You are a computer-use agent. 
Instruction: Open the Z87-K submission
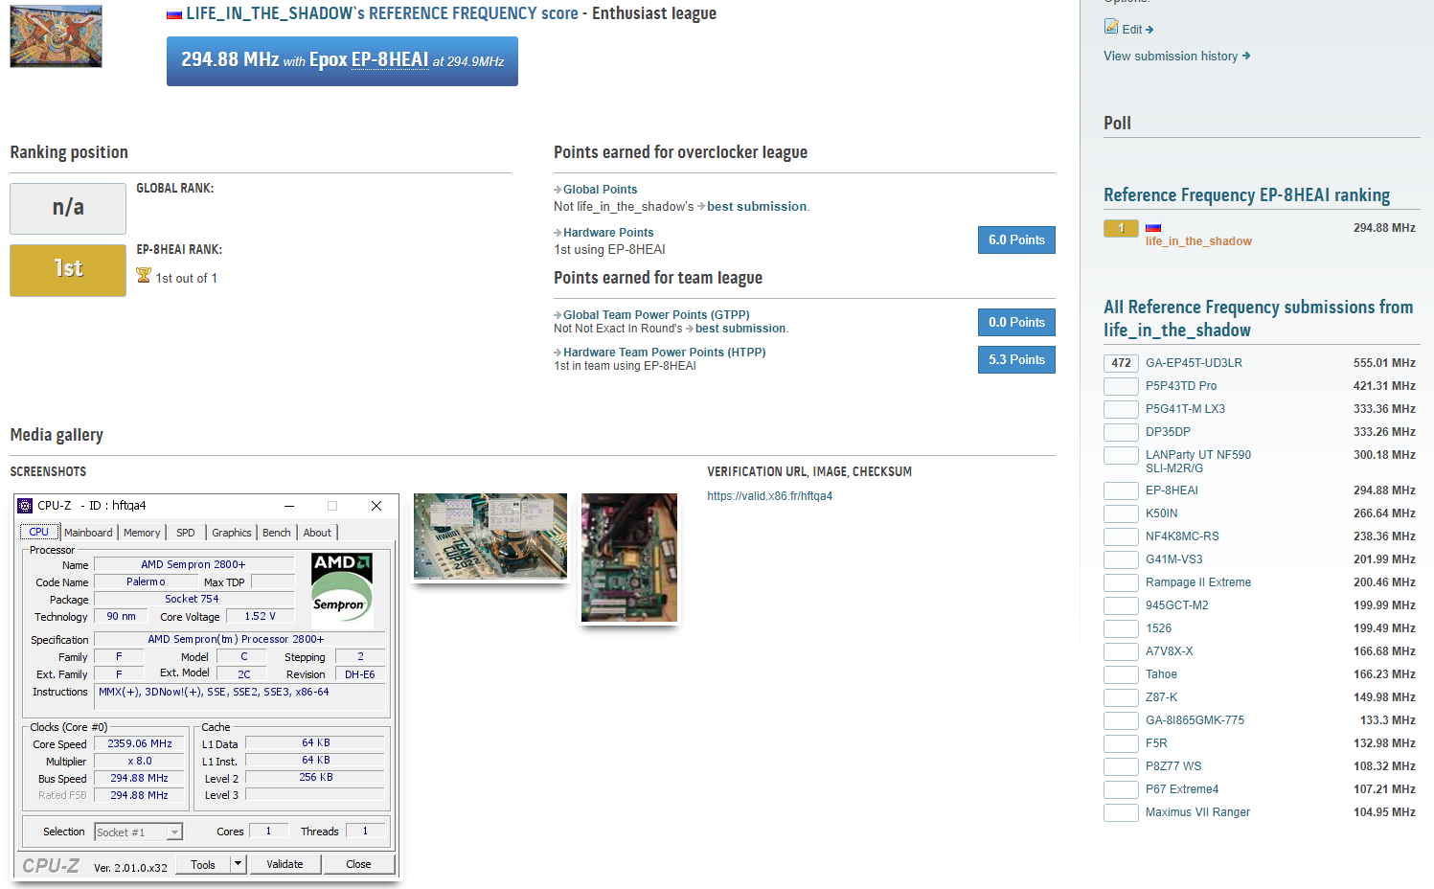(1162, 697)
